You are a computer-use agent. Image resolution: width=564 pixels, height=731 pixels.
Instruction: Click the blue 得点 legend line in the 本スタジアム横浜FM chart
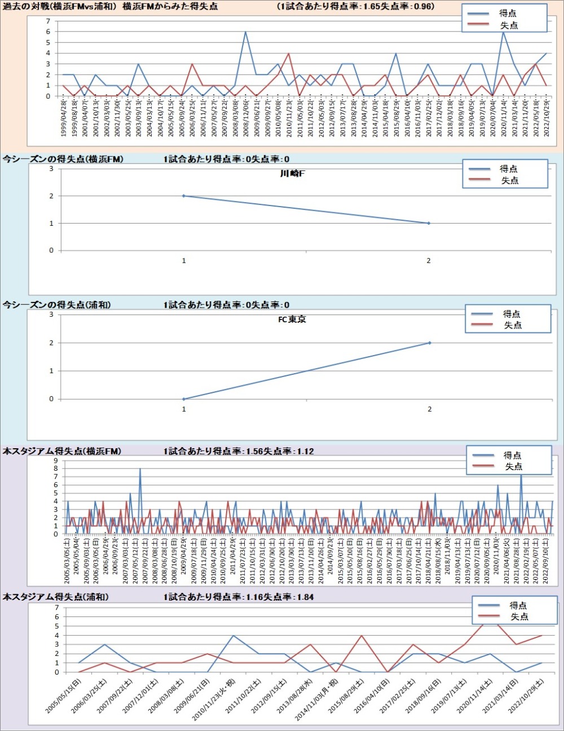pyautogui.click(x=483, y=456)
